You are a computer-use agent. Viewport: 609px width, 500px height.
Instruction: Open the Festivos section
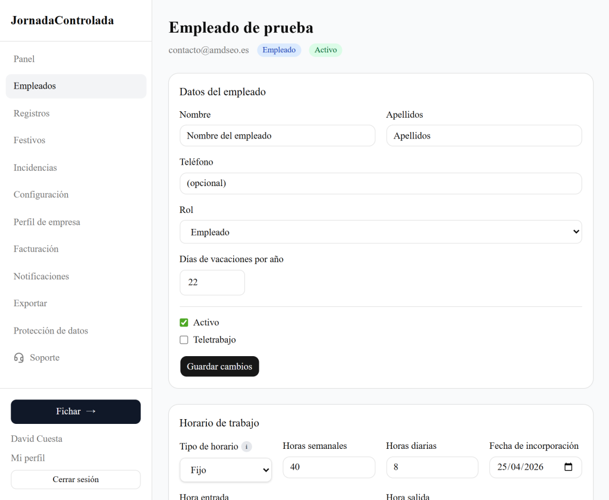click(30, 140)
